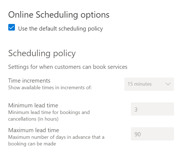Click the 'Use the default scheduling policy' label
190x152 pixels.
60,29
